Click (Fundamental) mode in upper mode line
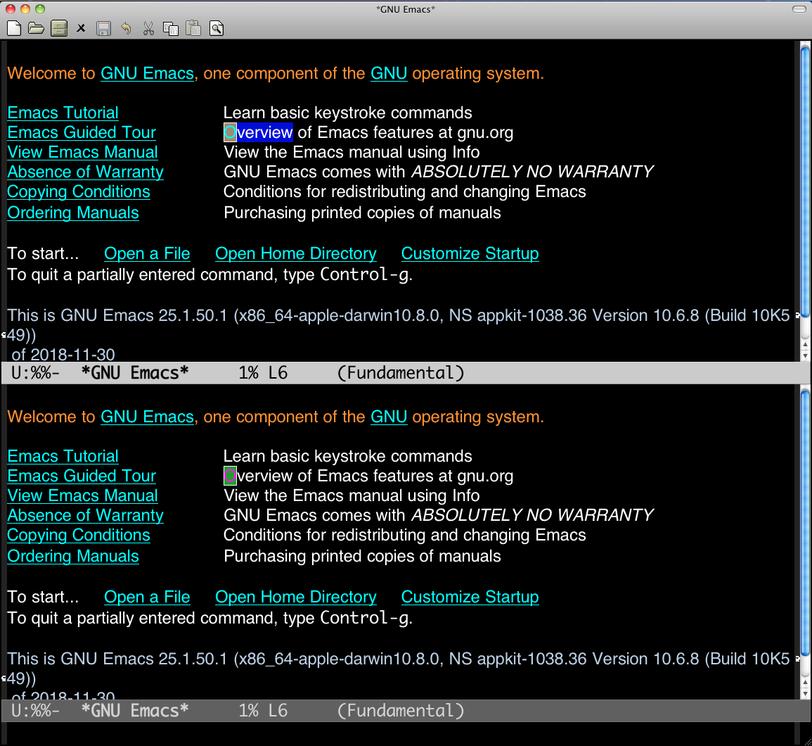 (400, 373)
